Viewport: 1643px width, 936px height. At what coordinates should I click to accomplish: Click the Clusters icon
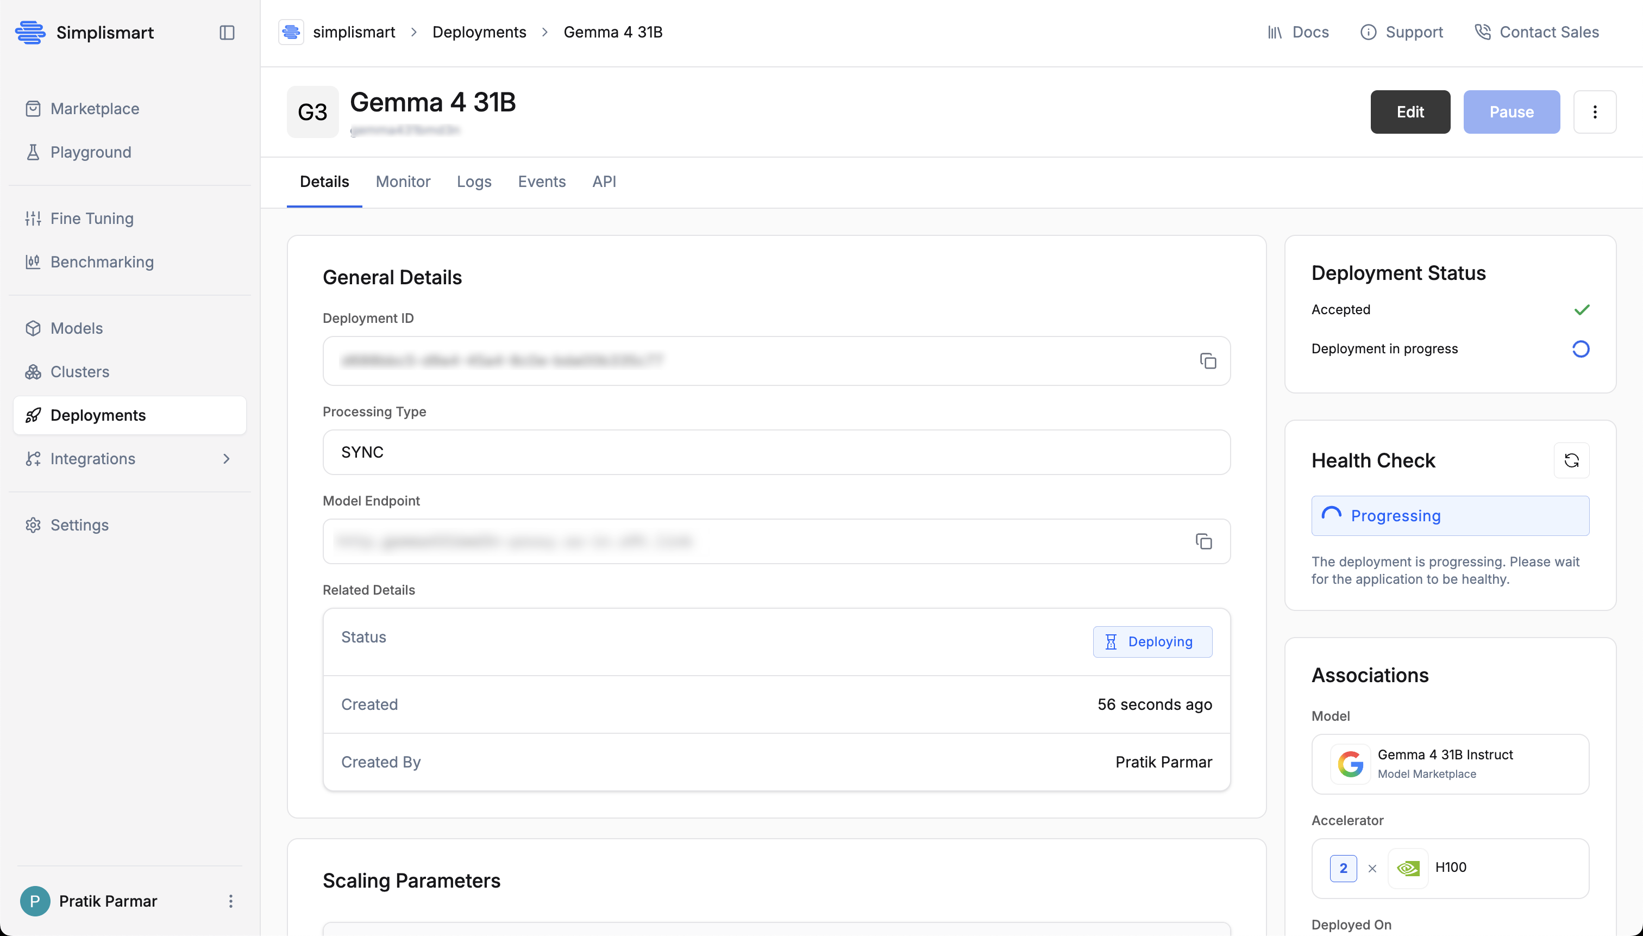pyautogui.click(x=33, y=372)
